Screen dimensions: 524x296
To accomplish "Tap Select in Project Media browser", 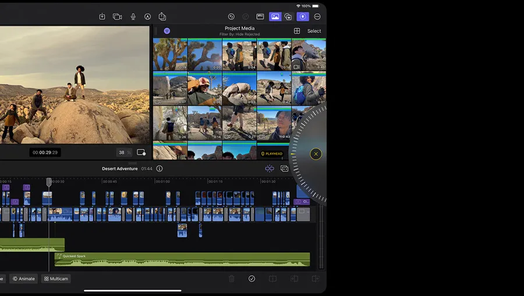I will click(x=314, y=31).
